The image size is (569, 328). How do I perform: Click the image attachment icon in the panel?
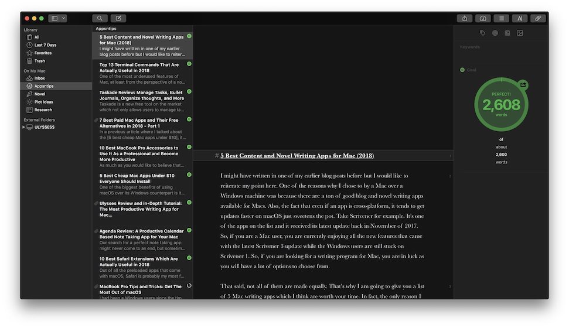tap(520, 33)
